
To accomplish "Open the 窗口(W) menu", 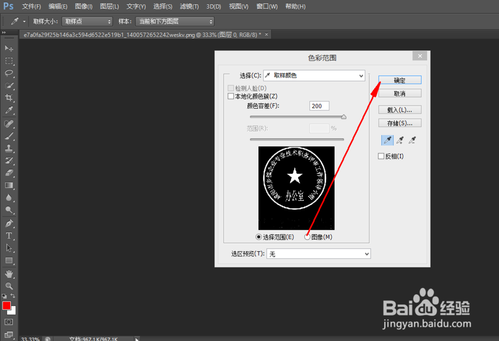I will pos(266,6).
